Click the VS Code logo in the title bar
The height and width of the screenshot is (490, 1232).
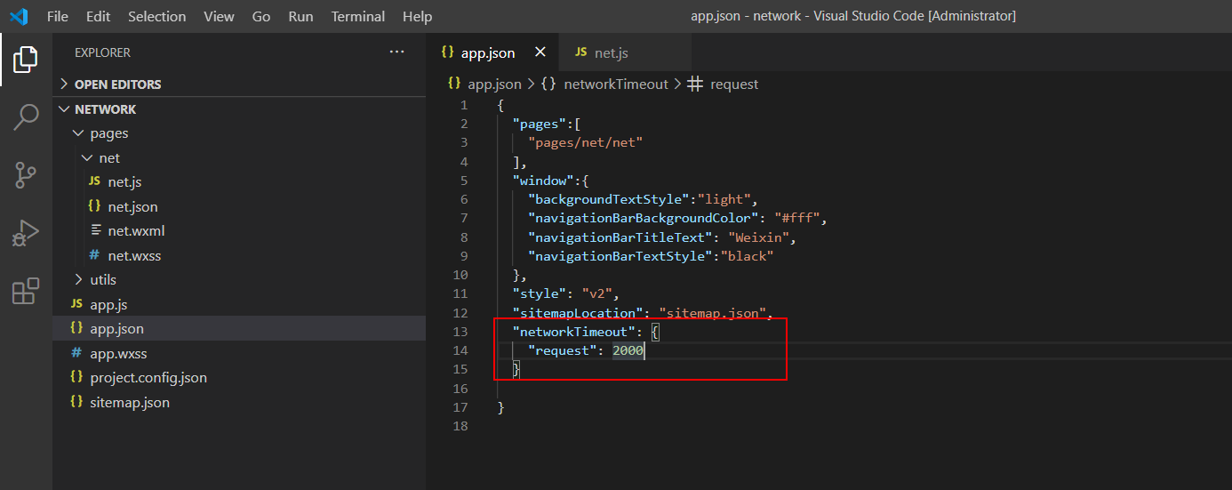click(x=19, y=16)
